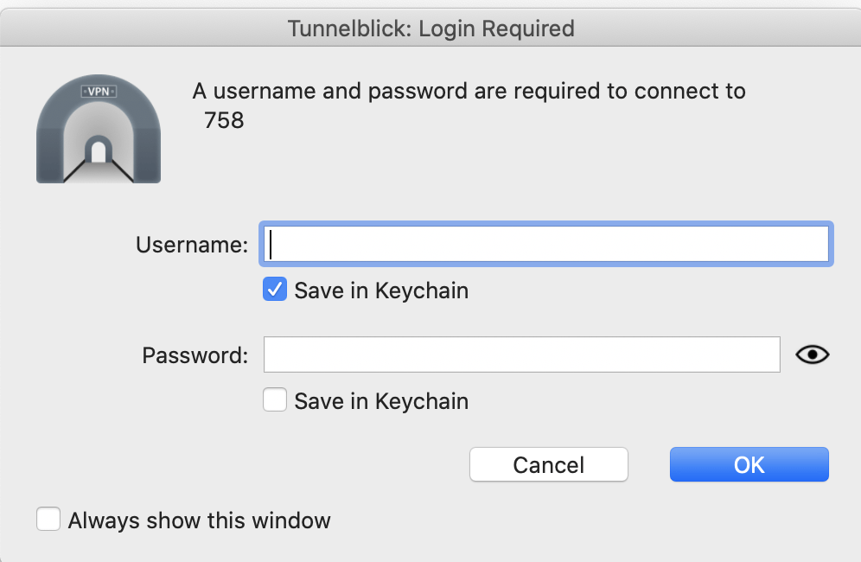Click the Tunnelblick: Login Required title bar
861x562 pixels.
[x=430, y=29]
